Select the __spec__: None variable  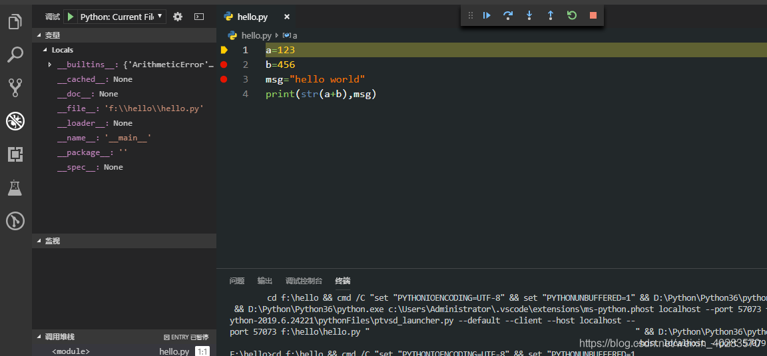click(125, 167)
